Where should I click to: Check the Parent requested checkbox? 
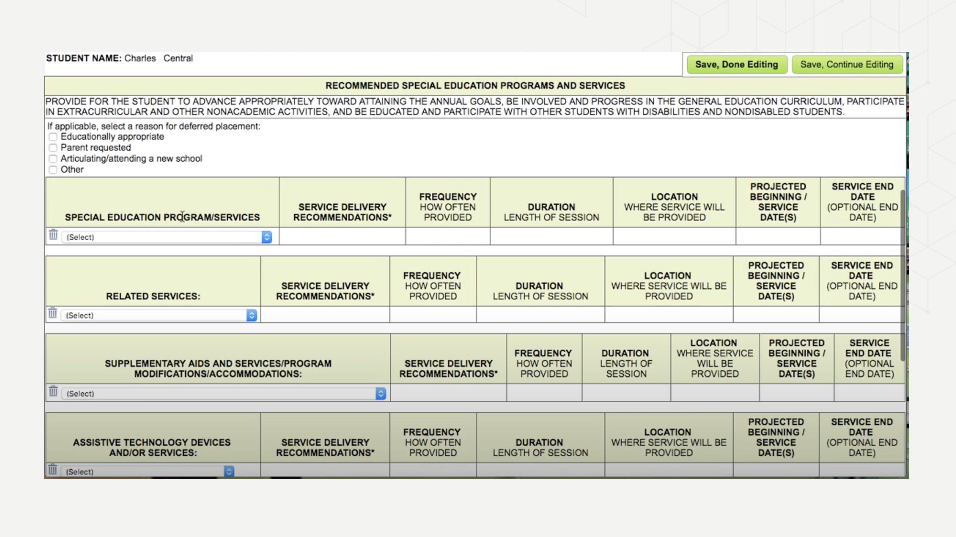click(53, 148)
